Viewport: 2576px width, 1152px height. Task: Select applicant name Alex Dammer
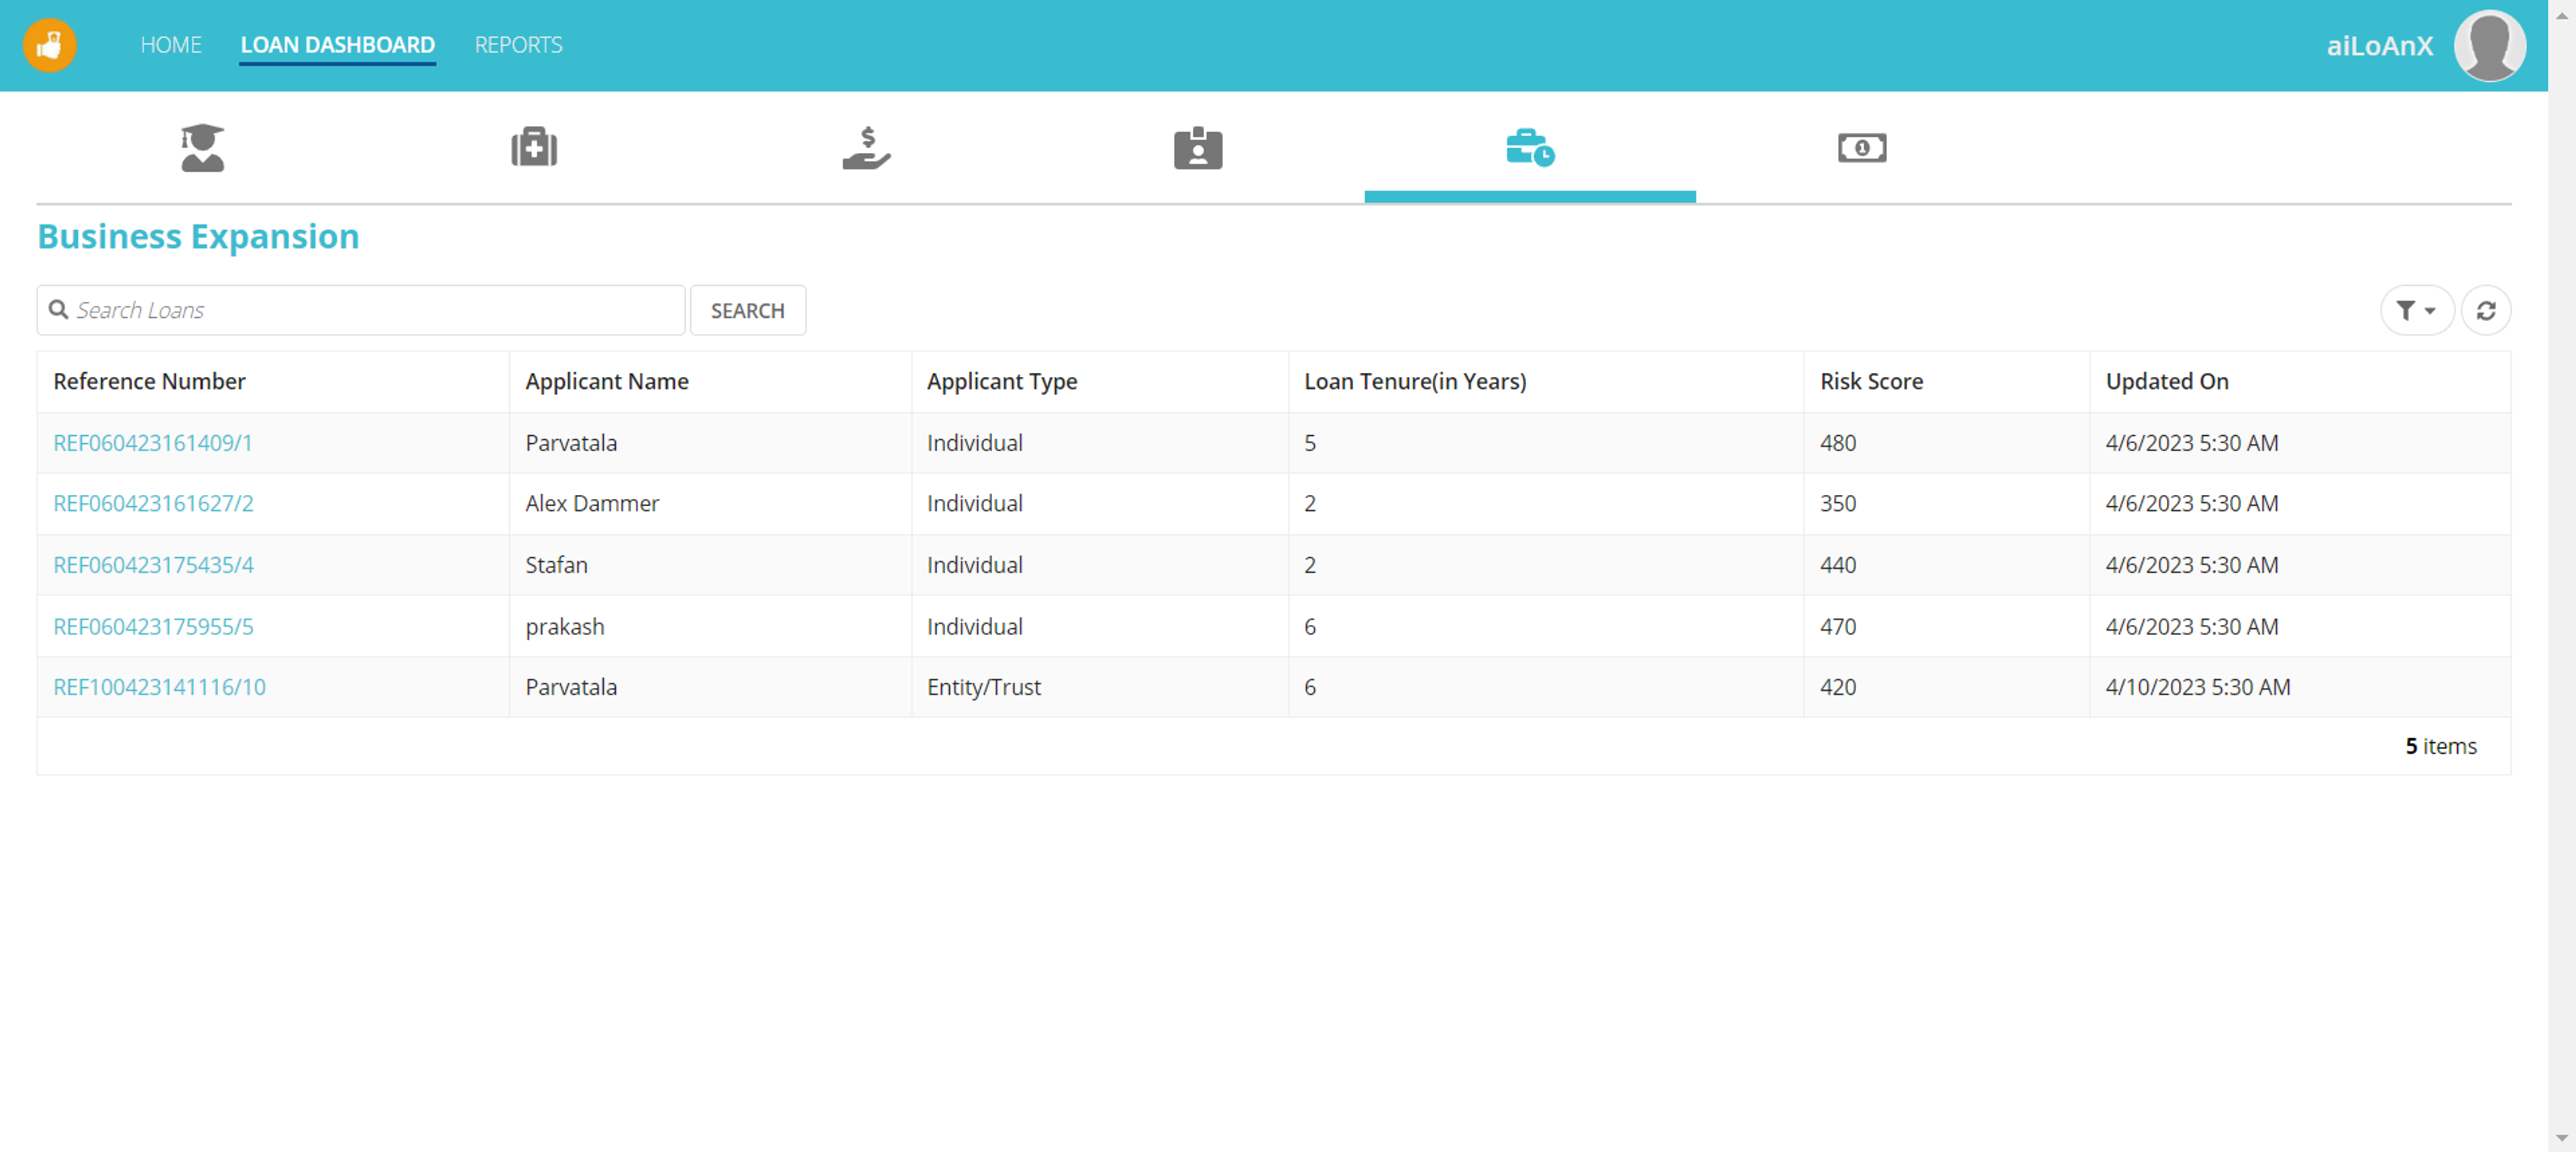592,503
